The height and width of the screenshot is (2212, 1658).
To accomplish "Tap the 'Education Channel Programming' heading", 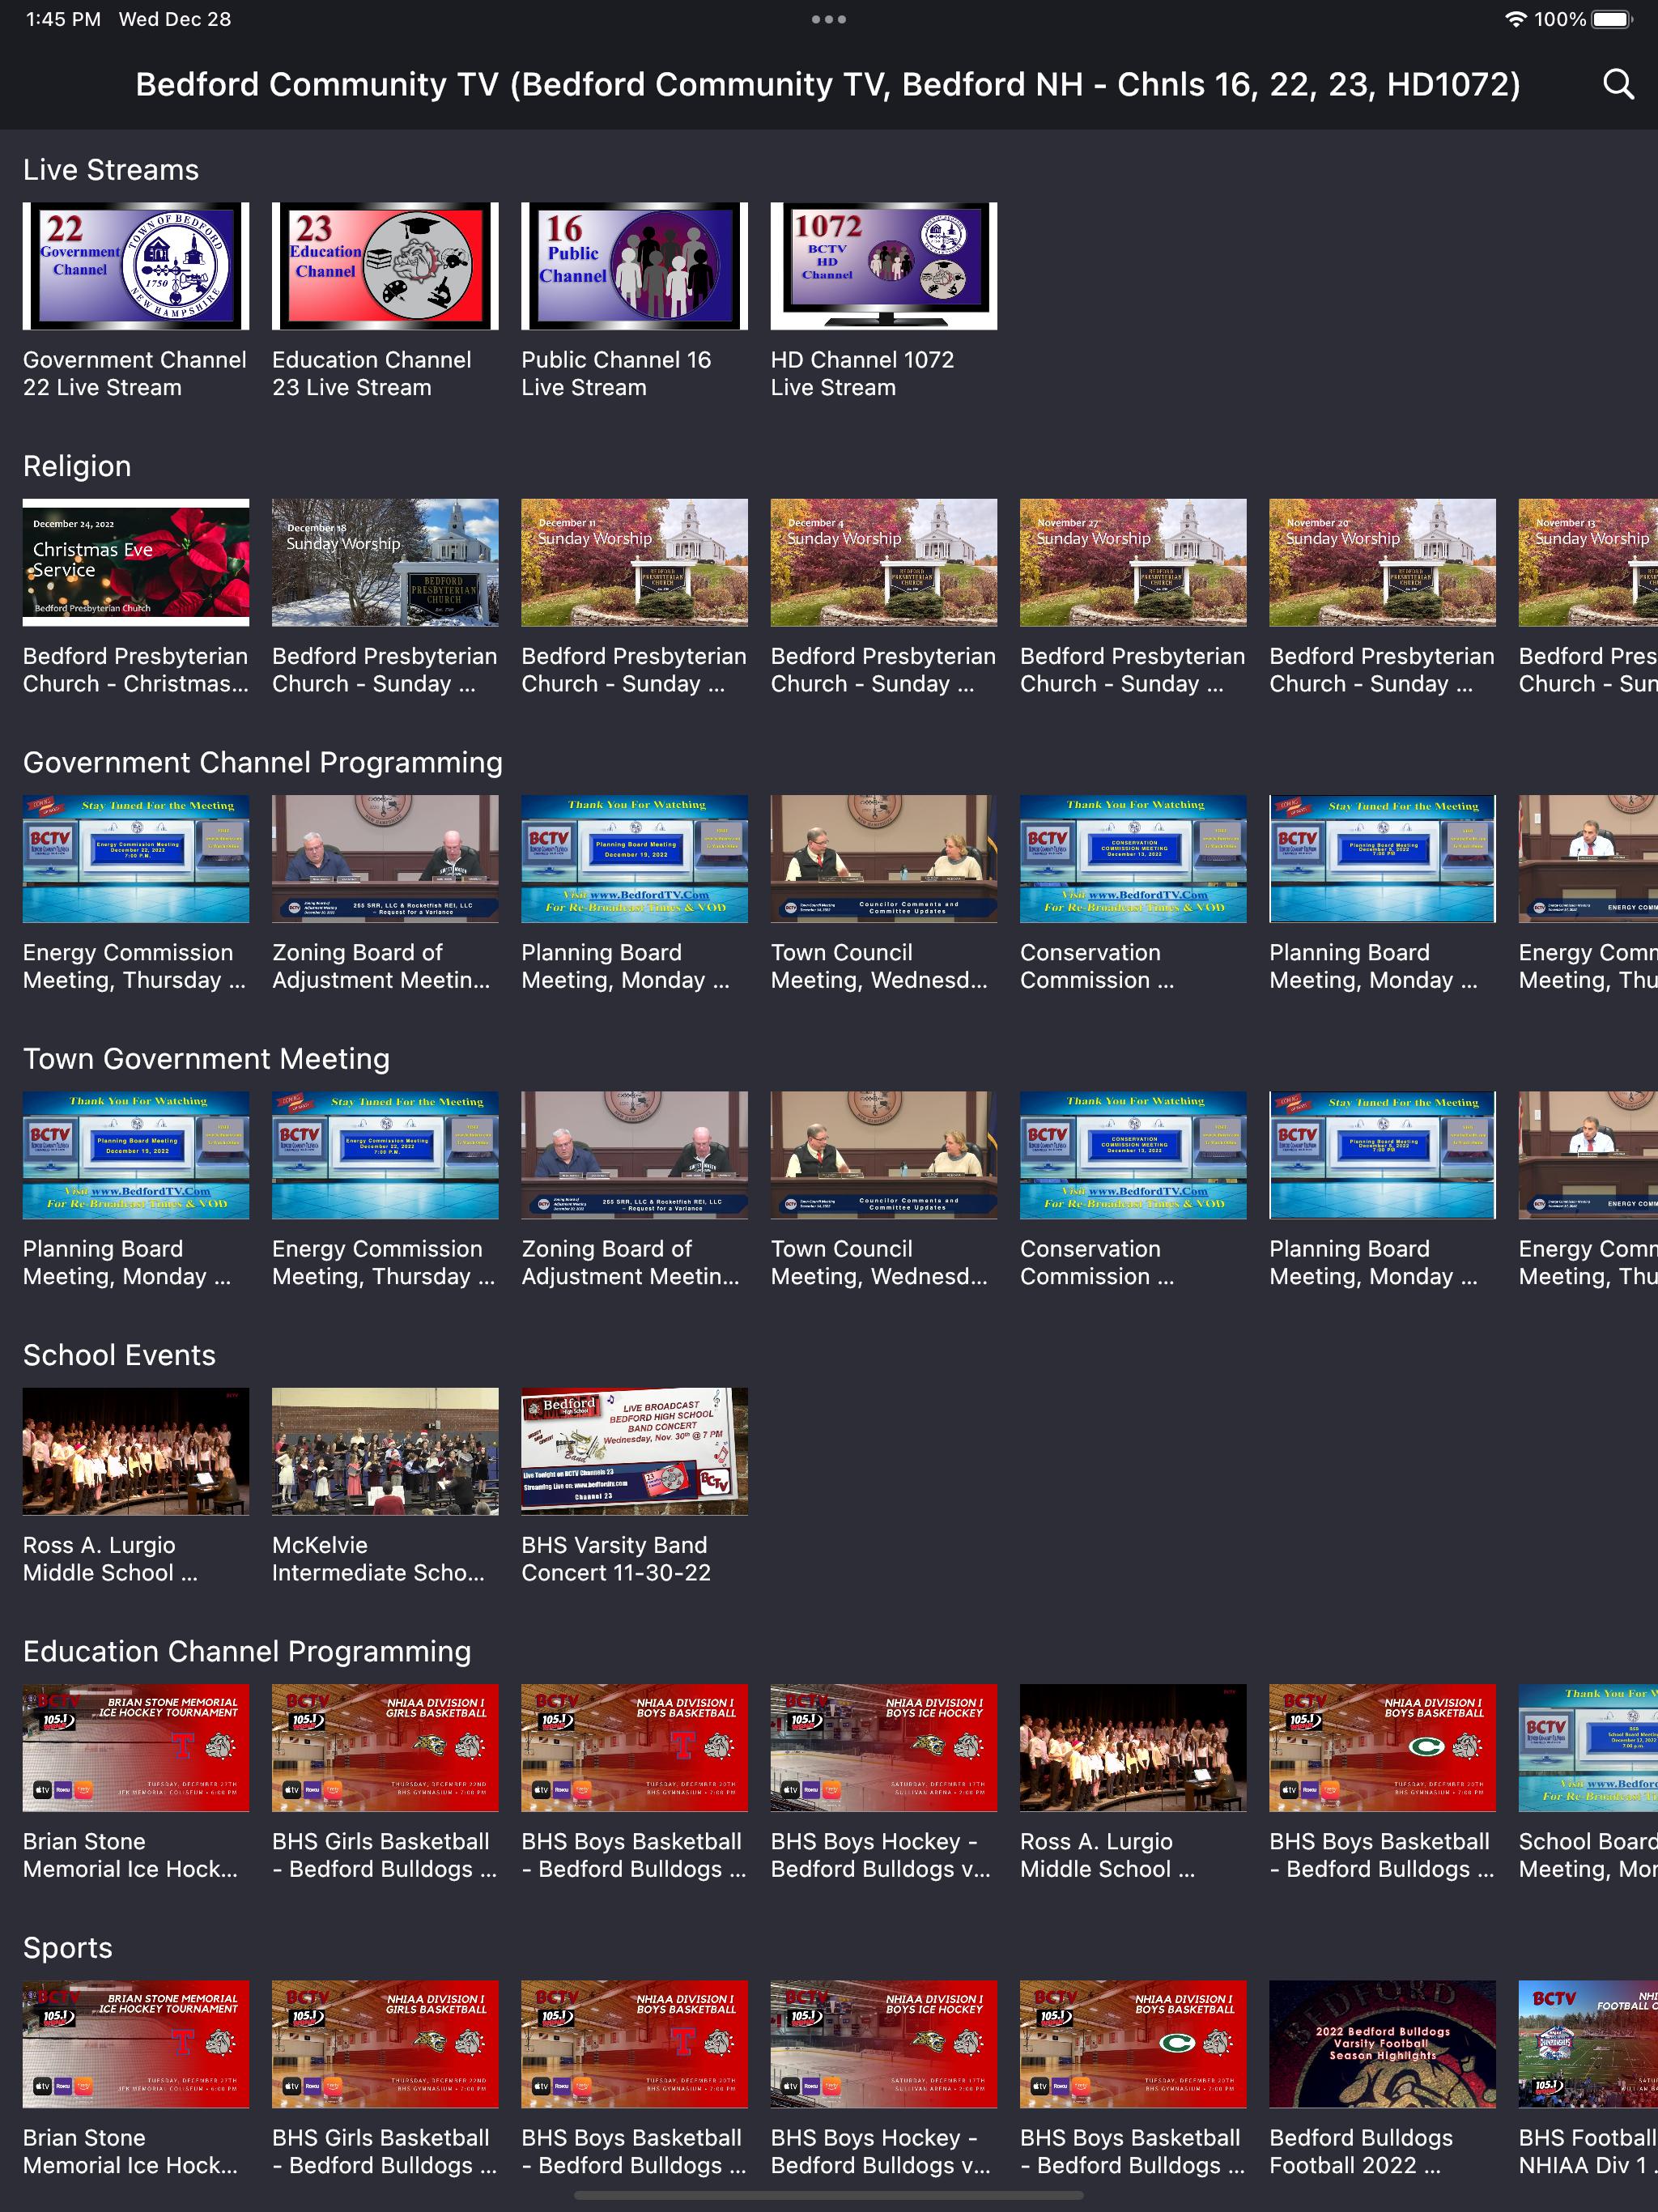I will (x=247, y=1651).
